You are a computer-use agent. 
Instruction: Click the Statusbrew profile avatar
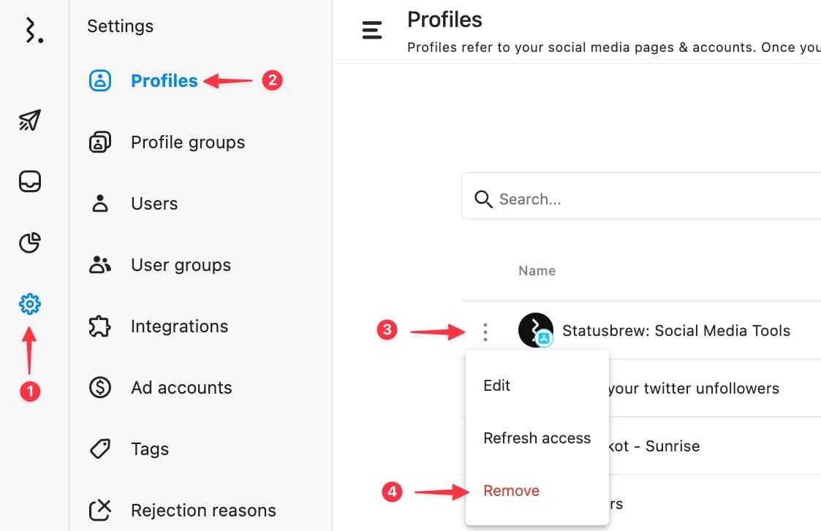pos(535,330)
